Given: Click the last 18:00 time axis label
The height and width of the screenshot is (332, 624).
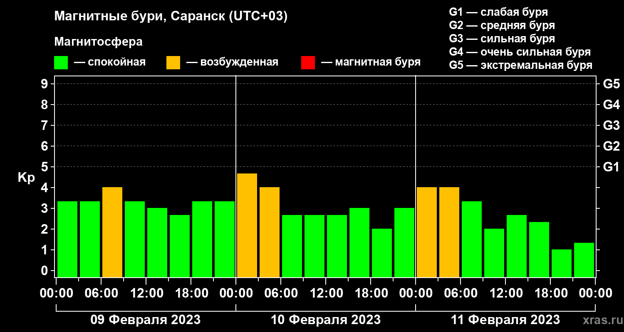Looking at the screenshot, I should click(550, 293).
